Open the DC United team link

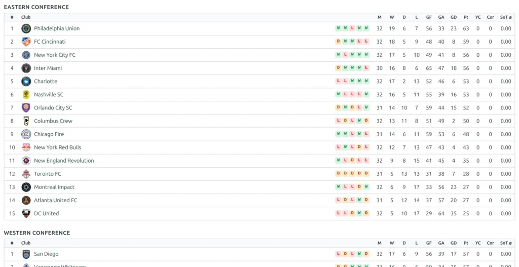46,214
